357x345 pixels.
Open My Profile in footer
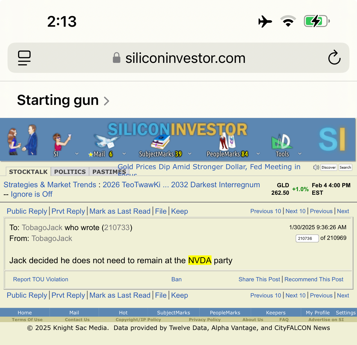tap(318, 313)
